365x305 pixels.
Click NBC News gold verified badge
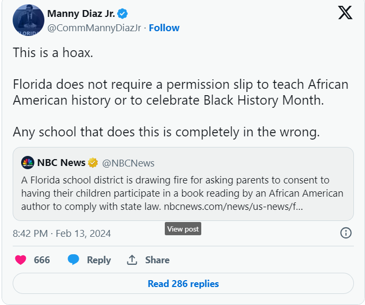(x=92, y=163)
